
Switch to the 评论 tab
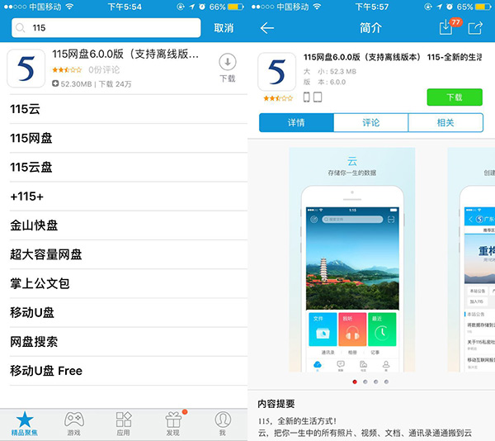[x=371, y=122]
